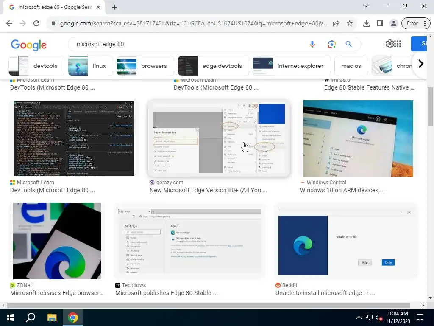Open Edge 80 Stable Features Native link
This screenshot has height=326, width=434.
click(369, 87)
